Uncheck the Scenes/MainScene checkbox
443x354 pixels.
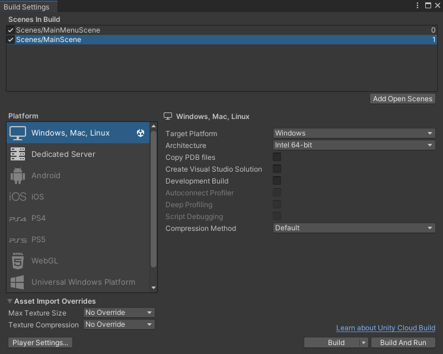(x=11, y=40)
